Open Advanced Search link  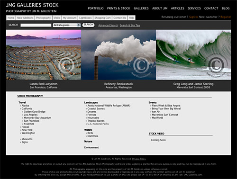(108, 25)
